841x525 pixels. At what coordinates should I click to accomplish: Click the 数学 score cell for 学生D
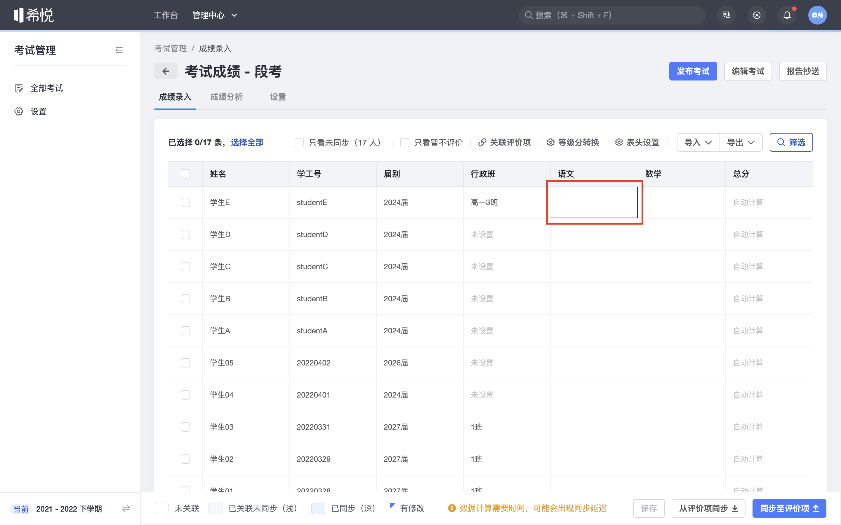682,235
